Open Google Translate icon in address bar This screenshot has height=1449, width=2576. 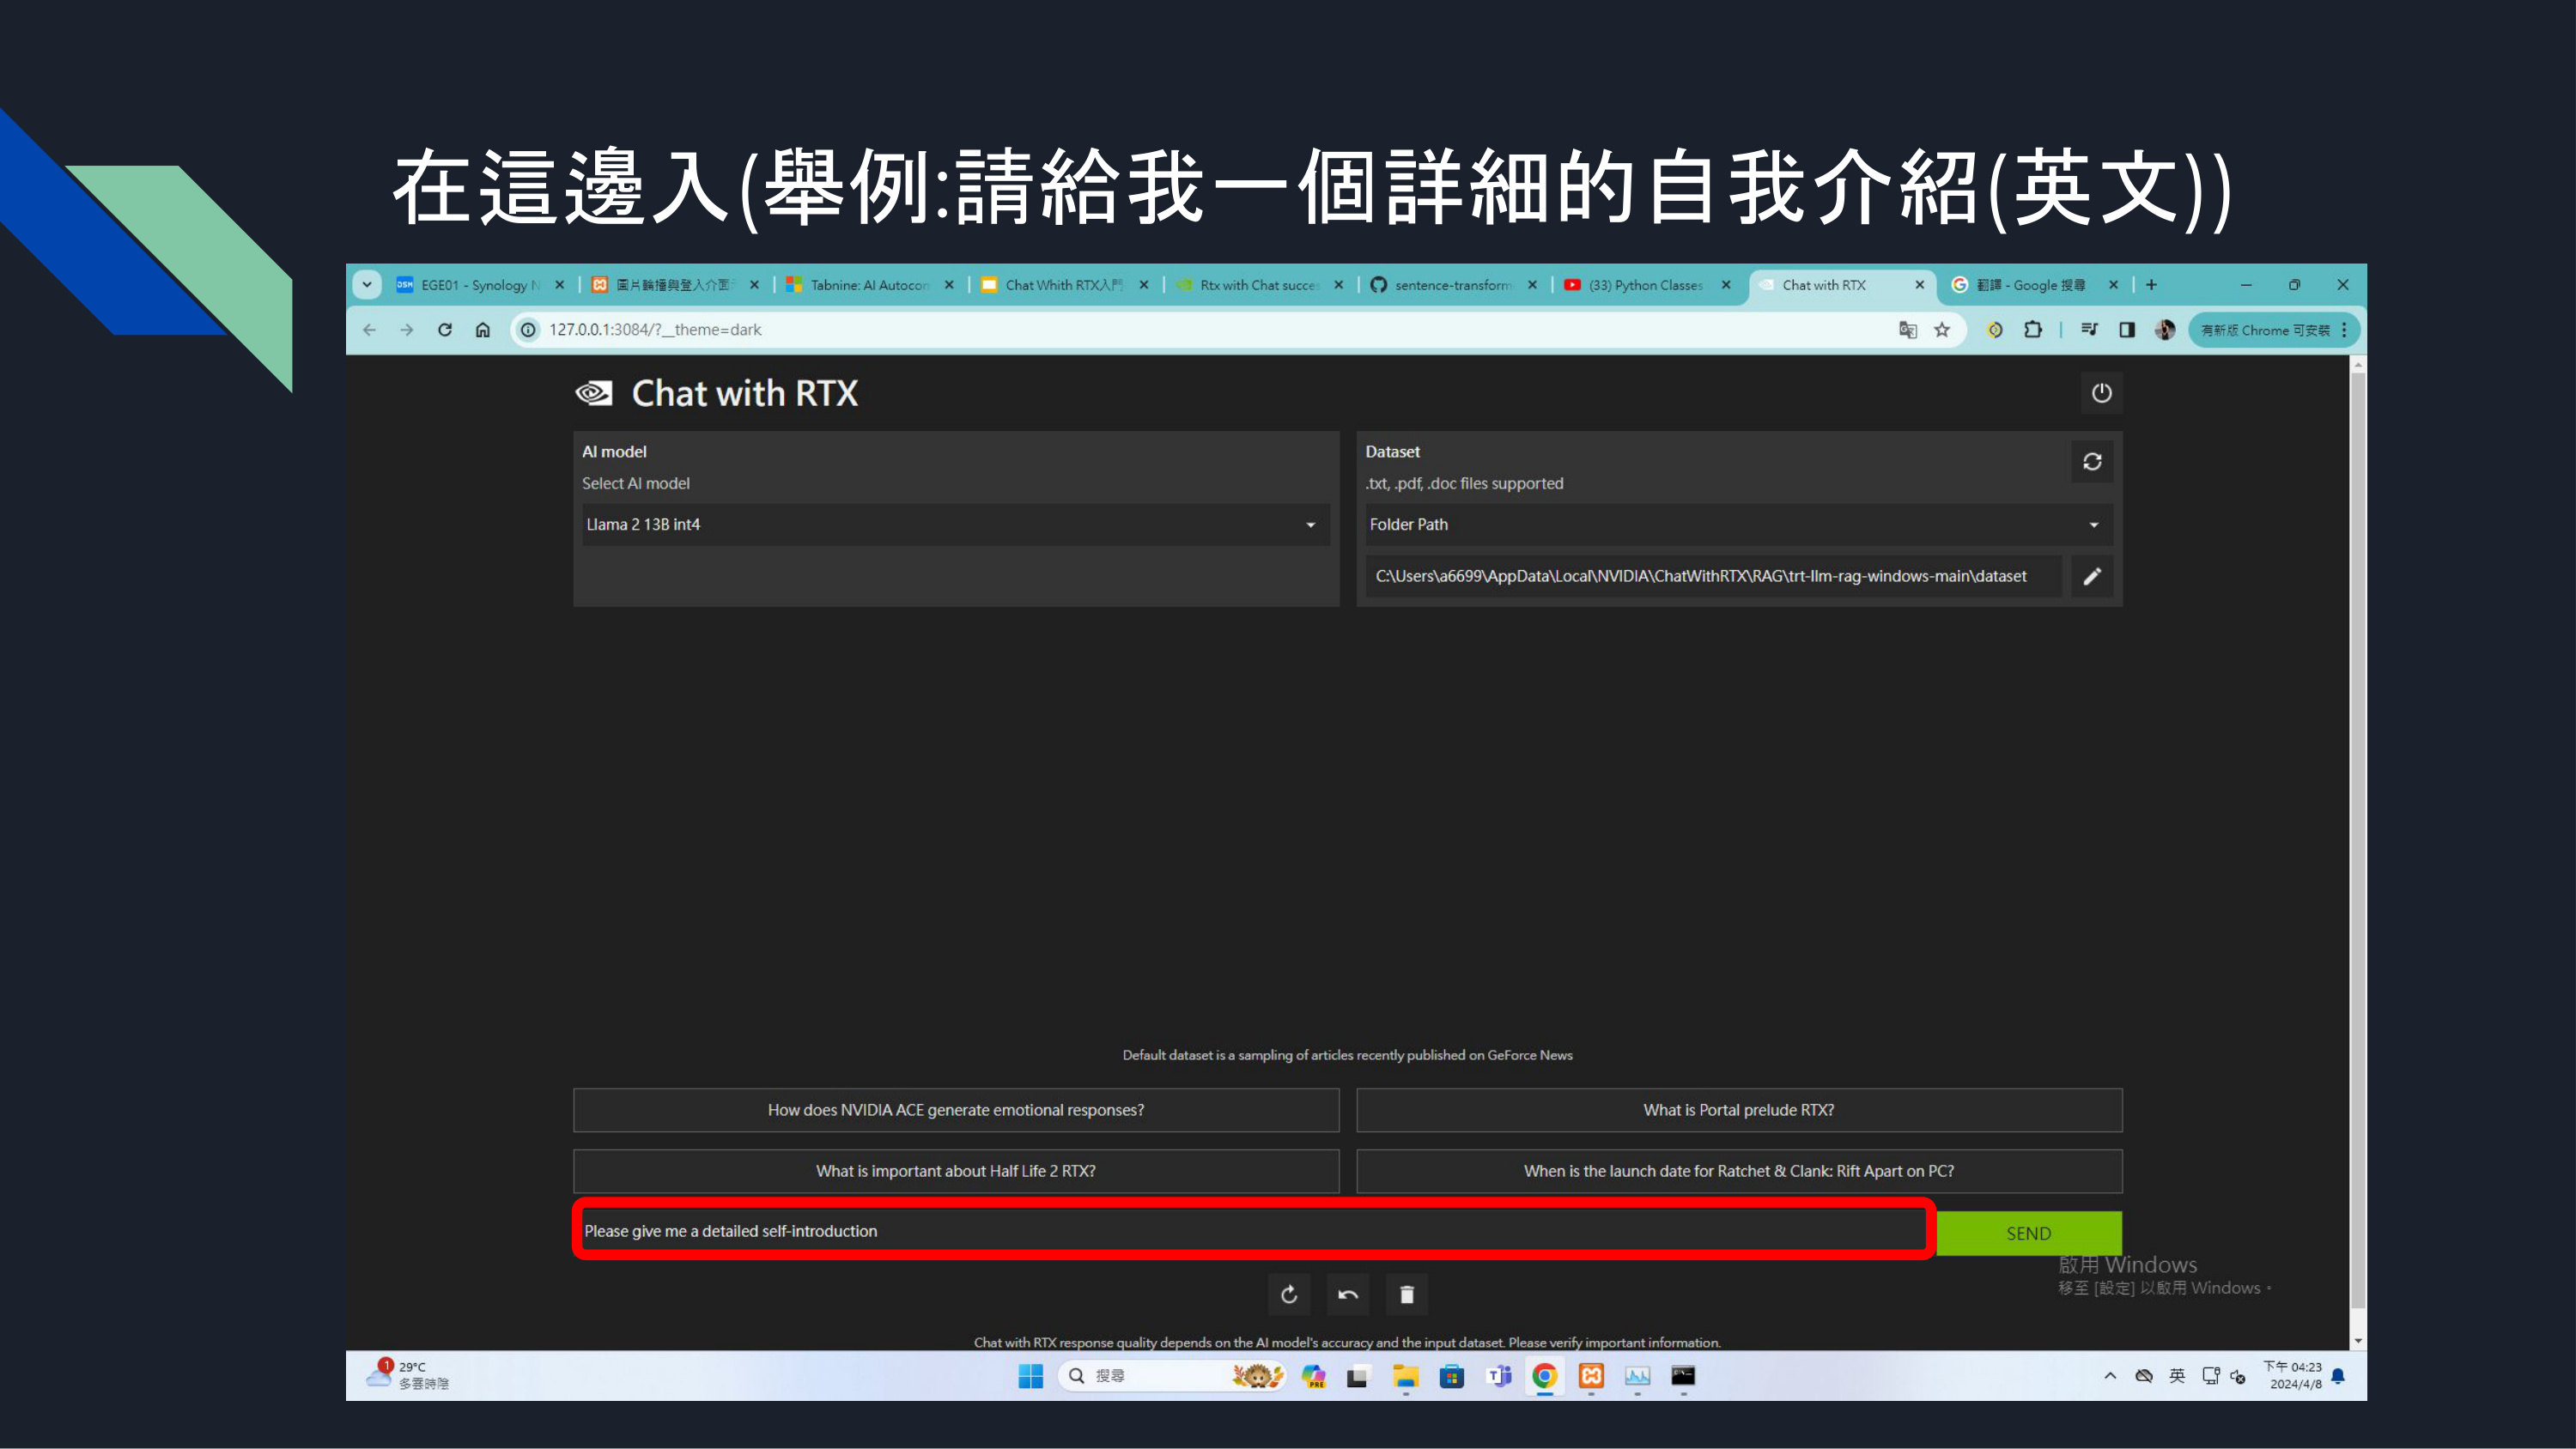pos(1908,330)
